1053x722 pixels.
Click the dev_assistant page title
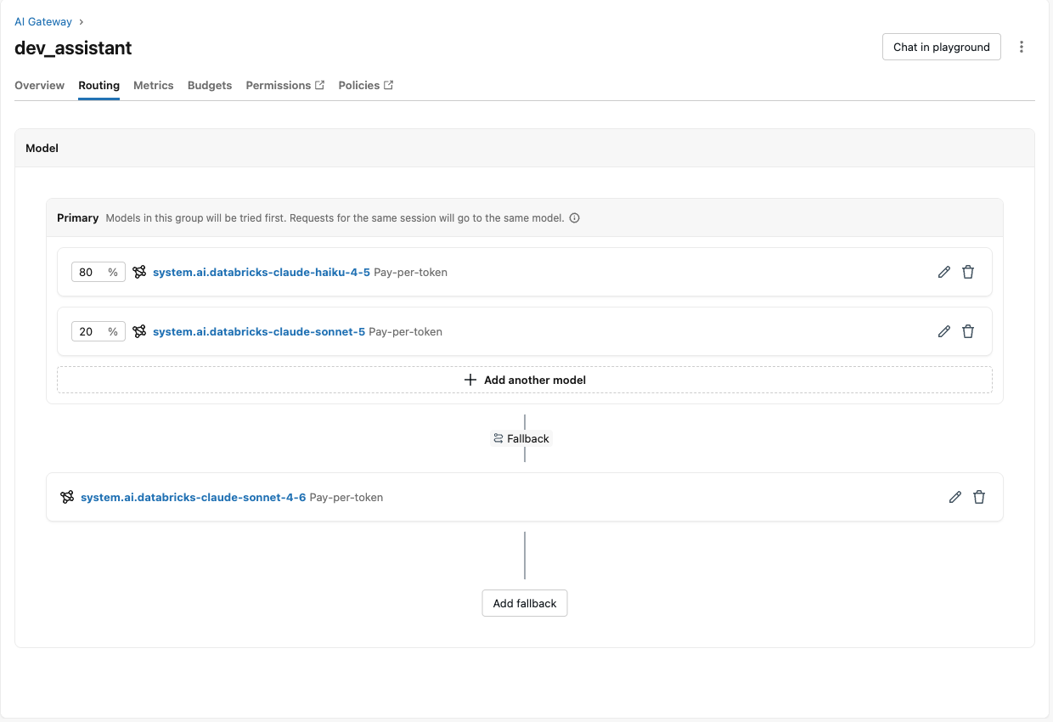73,48
